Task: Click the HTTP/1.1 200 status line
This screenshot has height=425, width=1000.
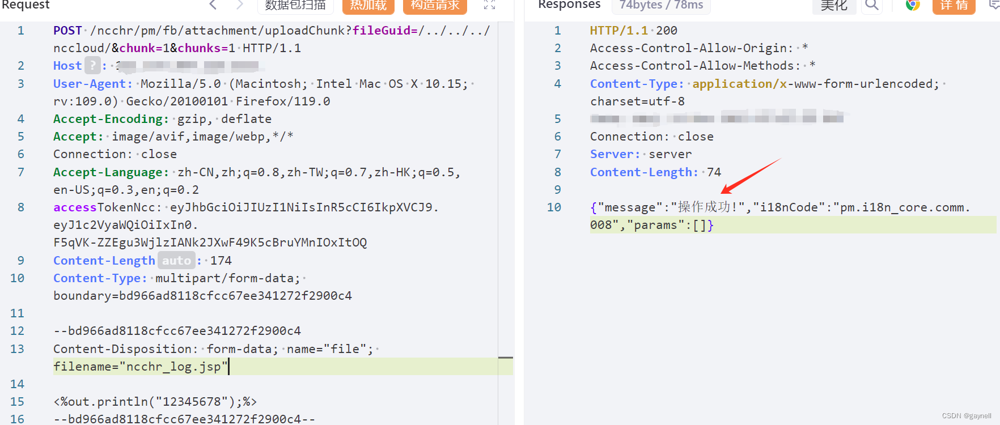Action: tap(634, 31)
